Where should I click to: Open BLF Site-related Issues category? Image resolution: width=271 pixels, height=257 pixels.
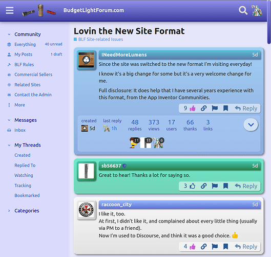(98, 40)
